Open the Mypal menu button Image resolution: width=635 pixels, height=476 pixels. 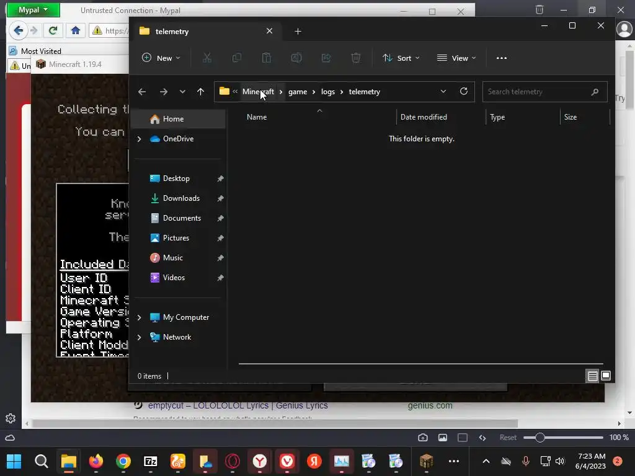pyautogui.click(x=33, y=10)
